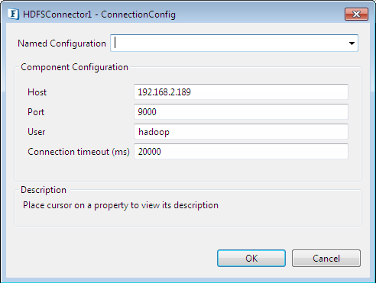Click the Component Configuration group heading
The width and height of the screenshot is (376, 283).
click(x=74, y=67)
